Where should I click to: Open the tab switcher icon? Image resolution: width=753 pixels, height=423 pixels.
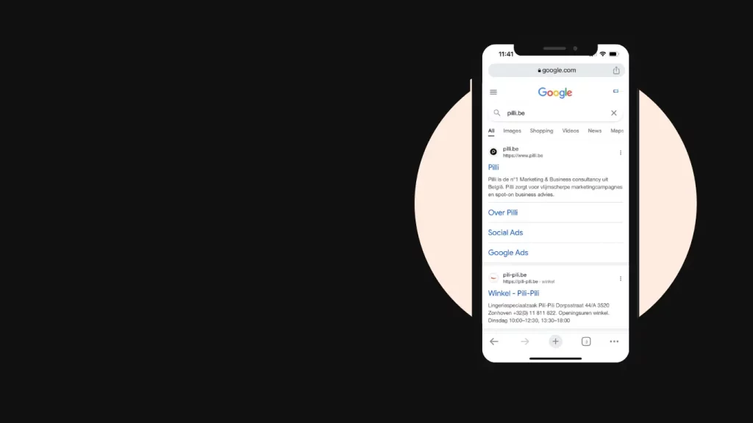pyautogui.click(x=586, y=341)
